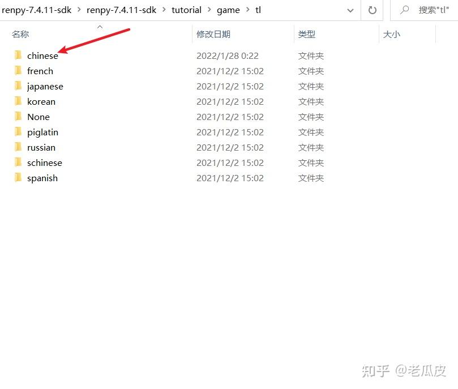Open the None folder icon
Image resolution: width=458 pixels, height=389 pixels.
coord(18,117)
